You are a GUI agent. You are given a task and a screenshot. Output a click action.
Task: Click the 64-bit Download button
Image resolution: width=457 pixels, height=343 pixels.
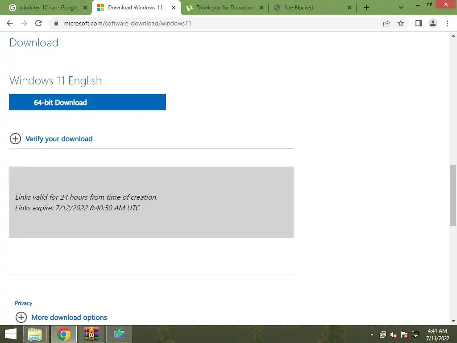point(87,102)
